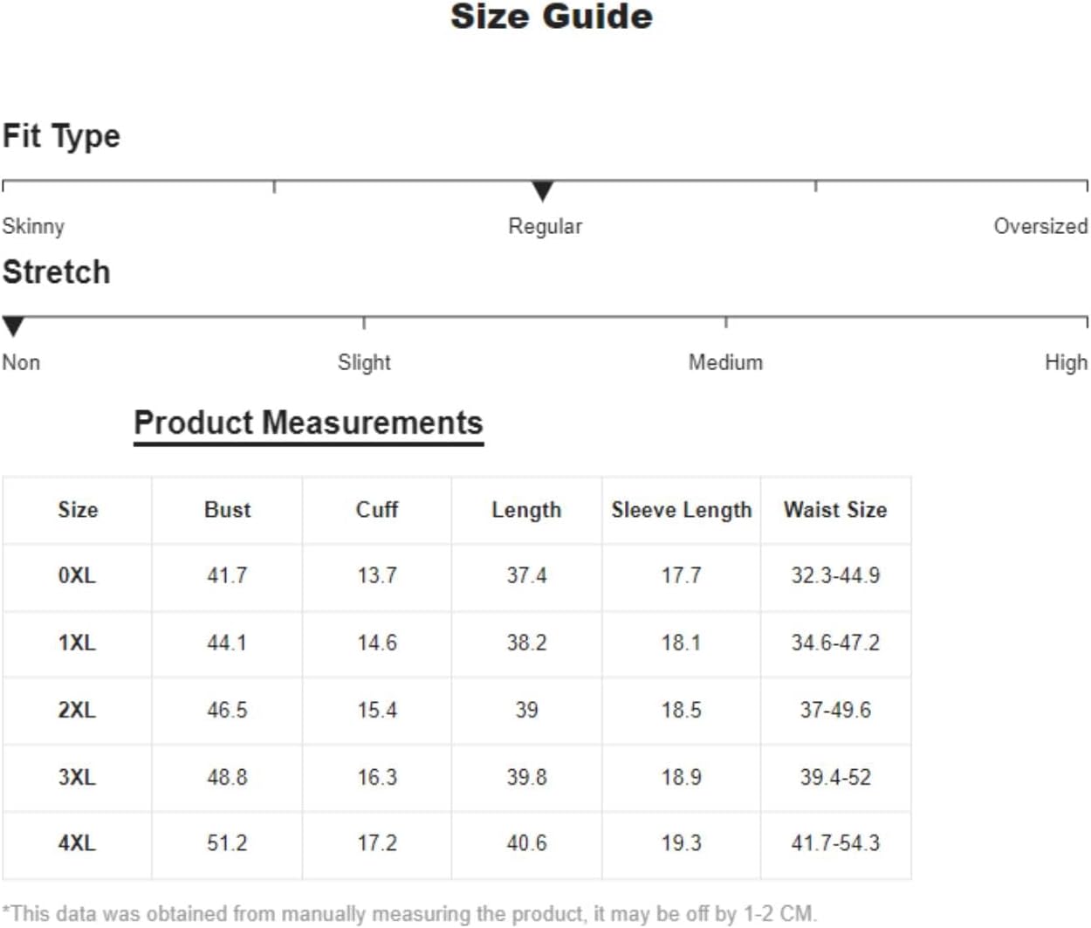Select the Sleeve Length column header
The image size is (1091, 928).
click(x=681, y=511)
